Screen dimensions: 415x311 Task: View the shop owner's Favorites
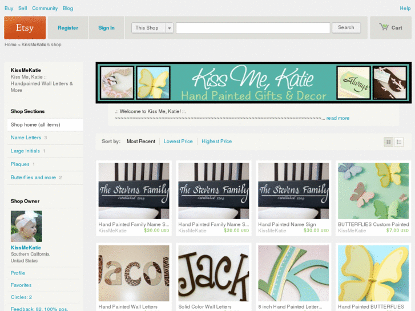click(21, 285)
